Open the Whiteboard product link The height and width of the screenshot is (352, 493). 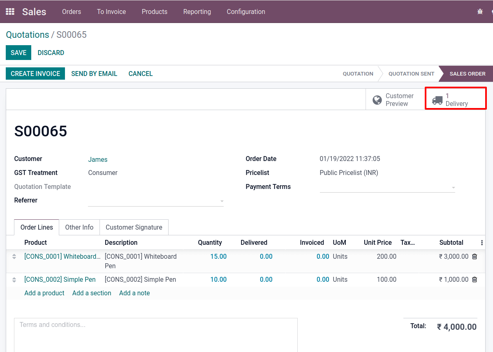[x=62, y=257]
